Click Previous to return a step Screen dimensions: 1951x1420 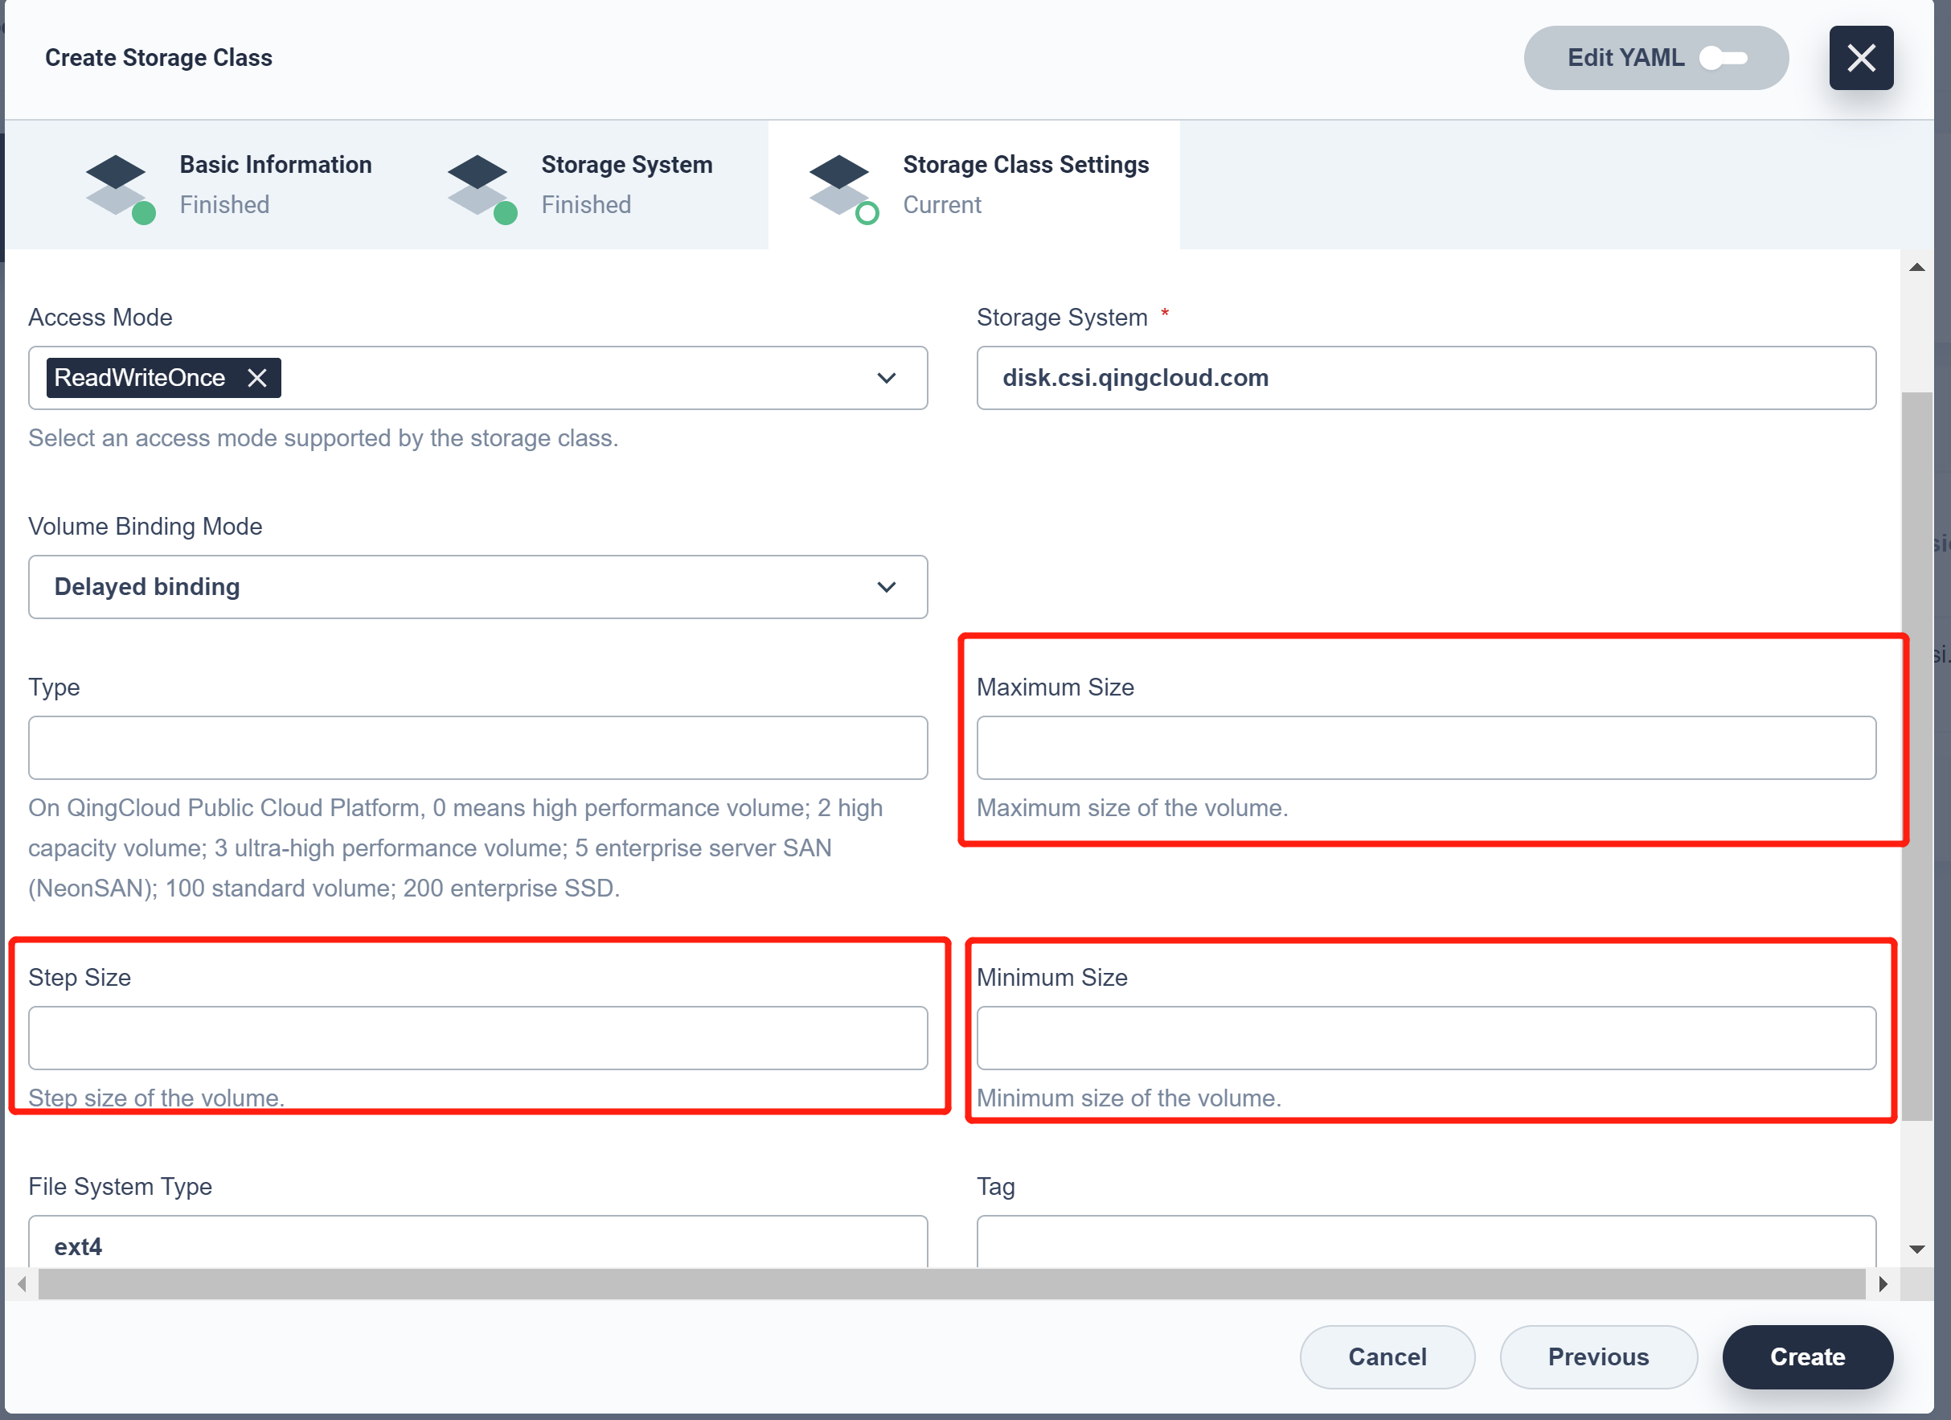pos(1598,1357)
